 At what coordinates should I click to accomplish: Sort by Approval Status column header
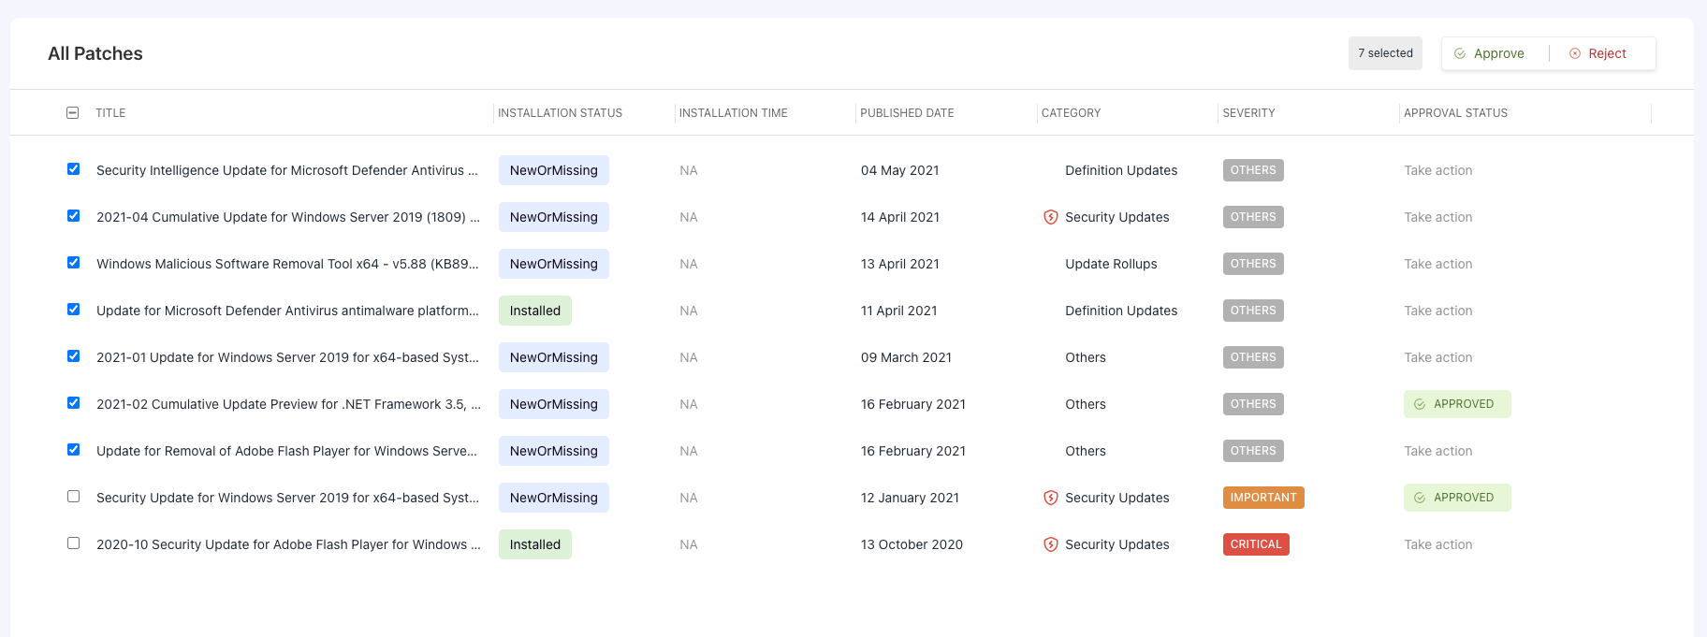click(1455, 113)
